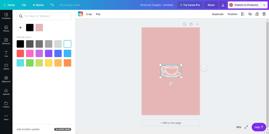
Task: Click the fullscreen expand arrows icon
Action: coord(246,127)
